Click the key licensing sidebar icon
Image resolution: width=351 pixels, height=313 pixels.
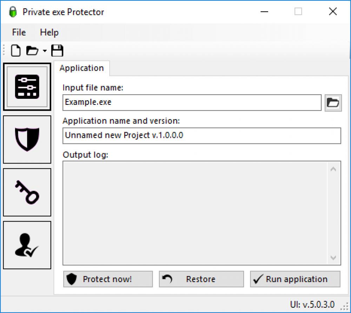[27, 192]
